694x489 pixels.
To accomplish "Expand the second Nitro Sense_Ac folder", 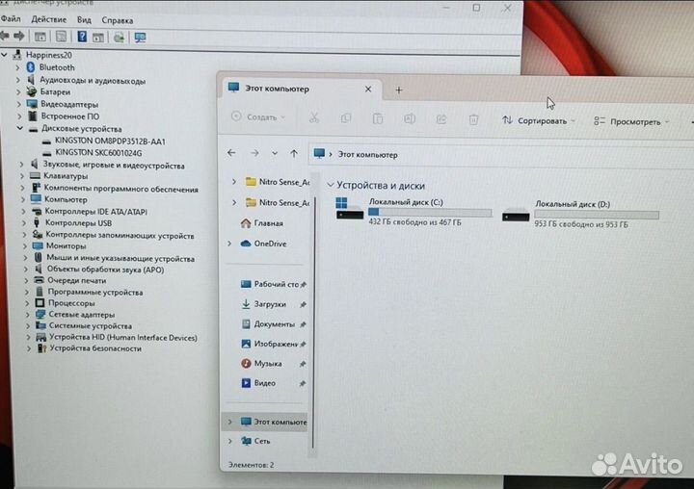I will (x=234, y=202).
